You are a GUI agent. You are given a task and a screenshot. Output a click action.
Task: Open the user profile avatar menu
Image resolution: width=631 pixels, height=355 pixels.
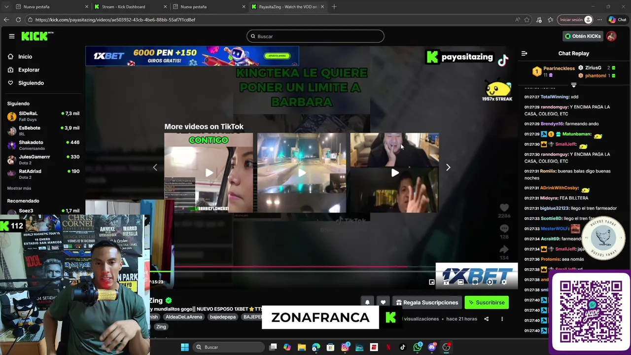click(x=611, y=36)
